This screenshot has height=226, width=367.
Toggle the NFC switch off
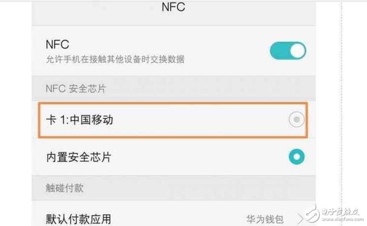point(288,51)
